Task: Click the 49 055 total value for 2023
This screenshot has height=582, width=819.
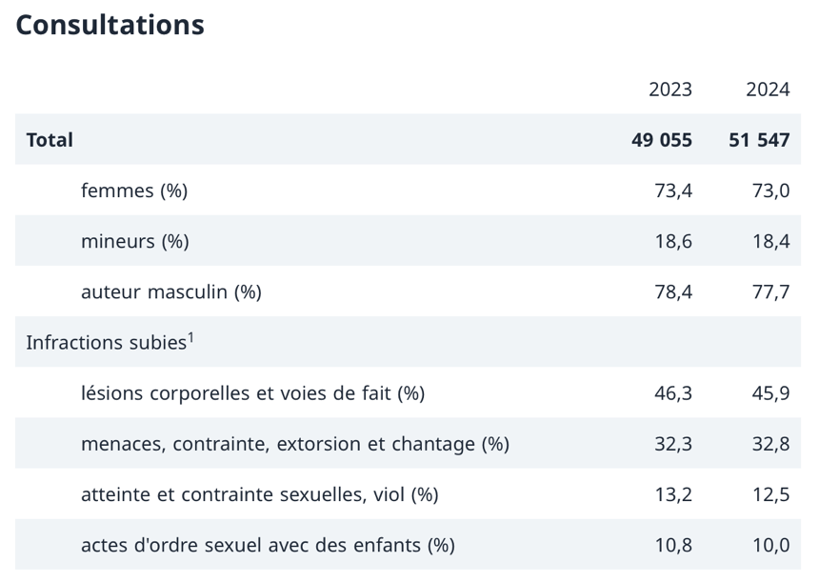Action: click(x=662, y=140)
